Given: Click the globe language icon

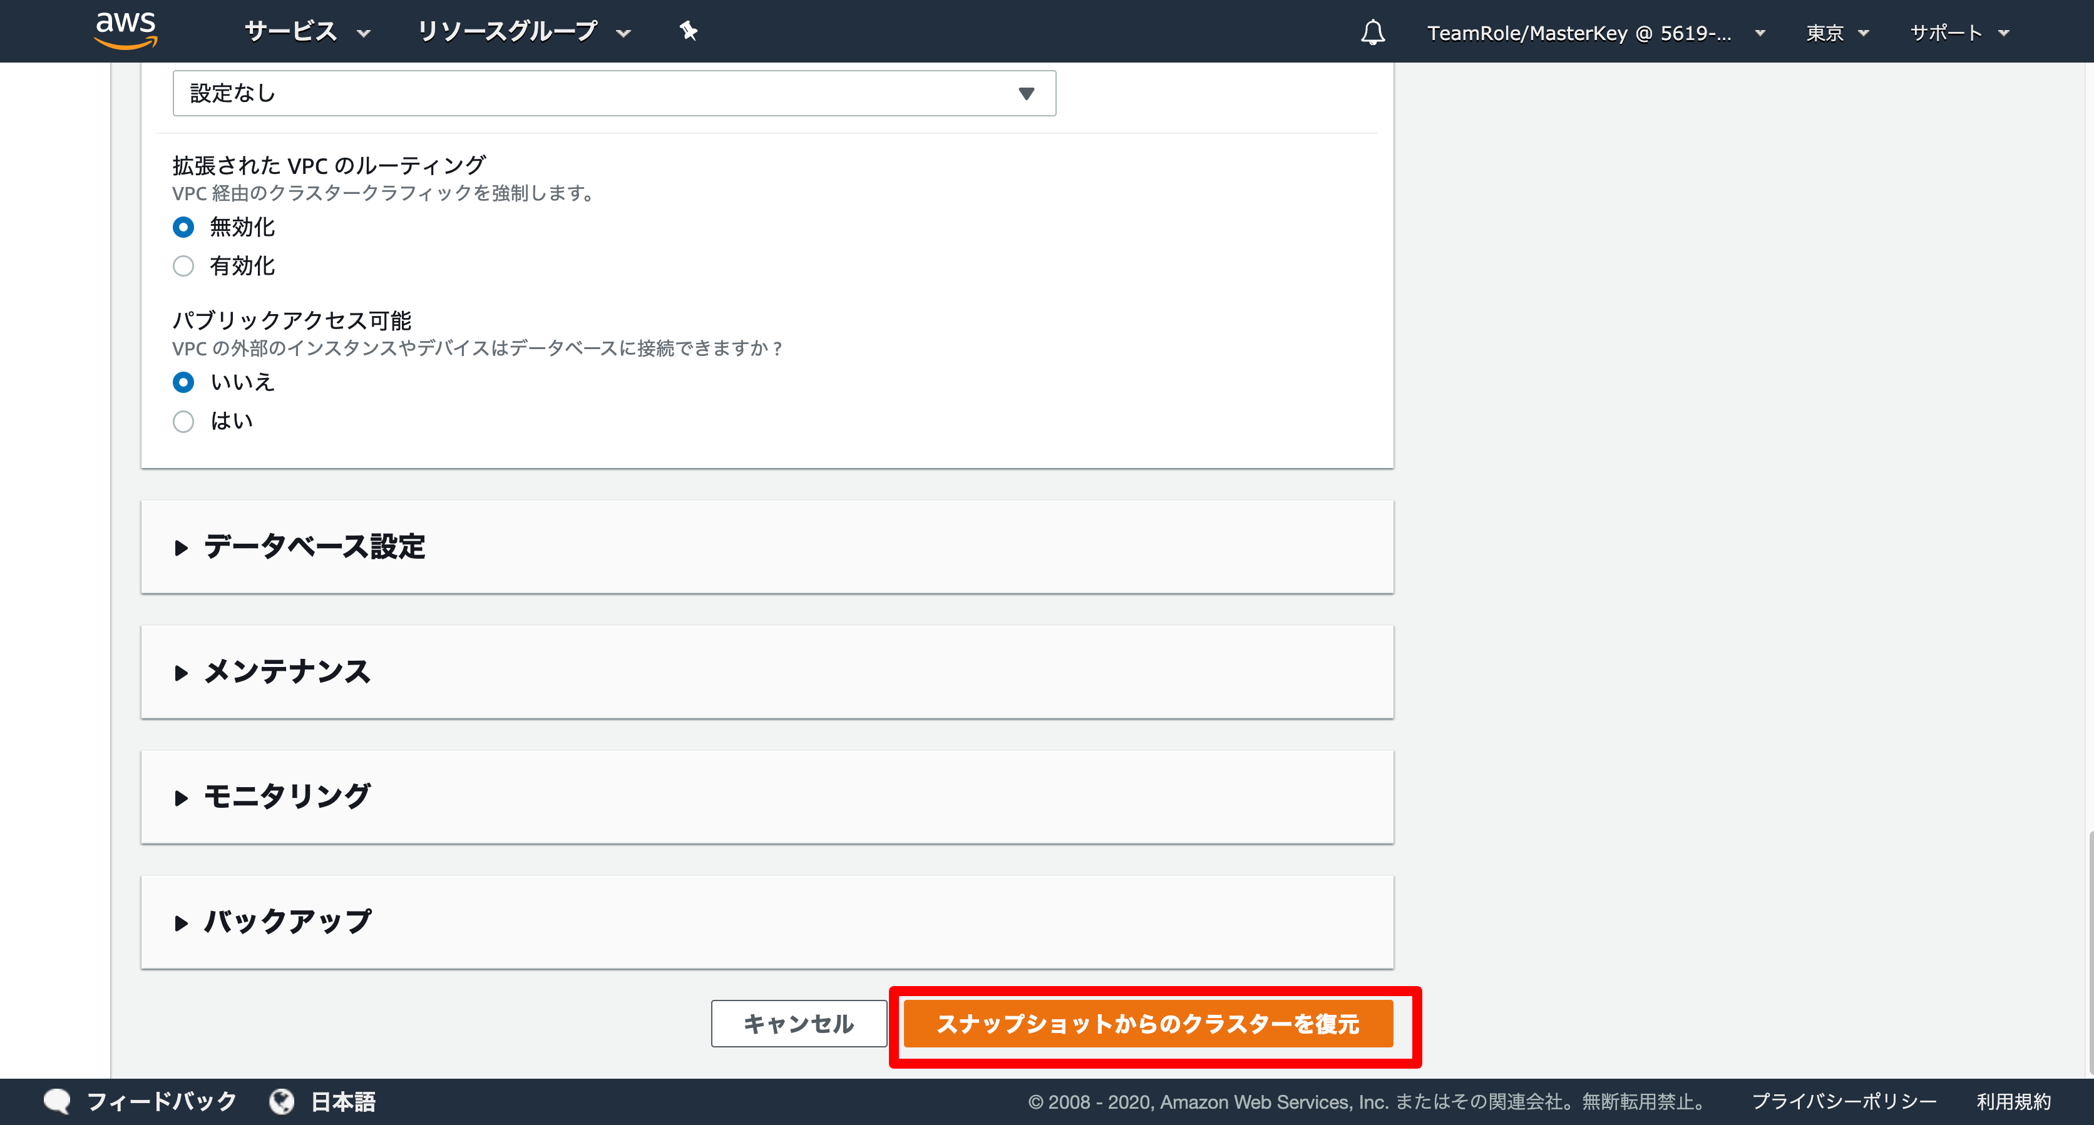Looking at the screenshot, I should click(x=281, y=1101).
